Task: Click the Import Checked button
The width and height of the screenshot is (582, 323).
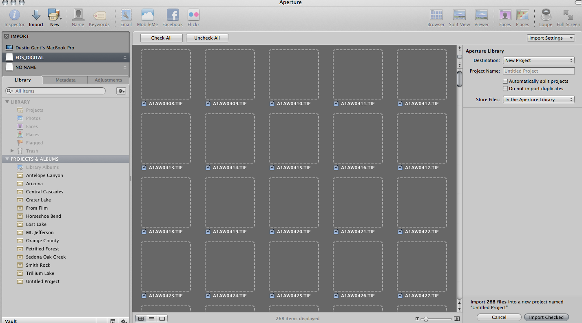Action: (x=546, y=317)
